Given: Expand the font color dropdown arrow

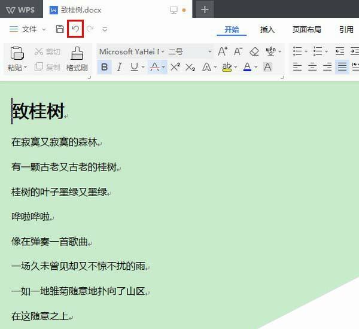Looking at the screenshot, I should click(256, 68).
